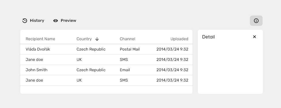
Task: Click the Country sort arrow icon
Action: click(97, 39)
